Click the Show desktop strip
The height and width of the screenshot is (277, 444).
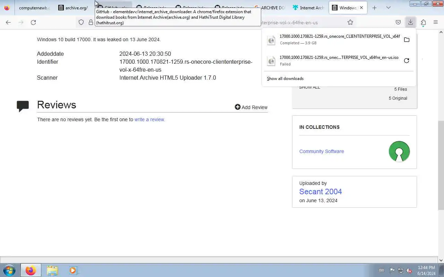[441, 270]
